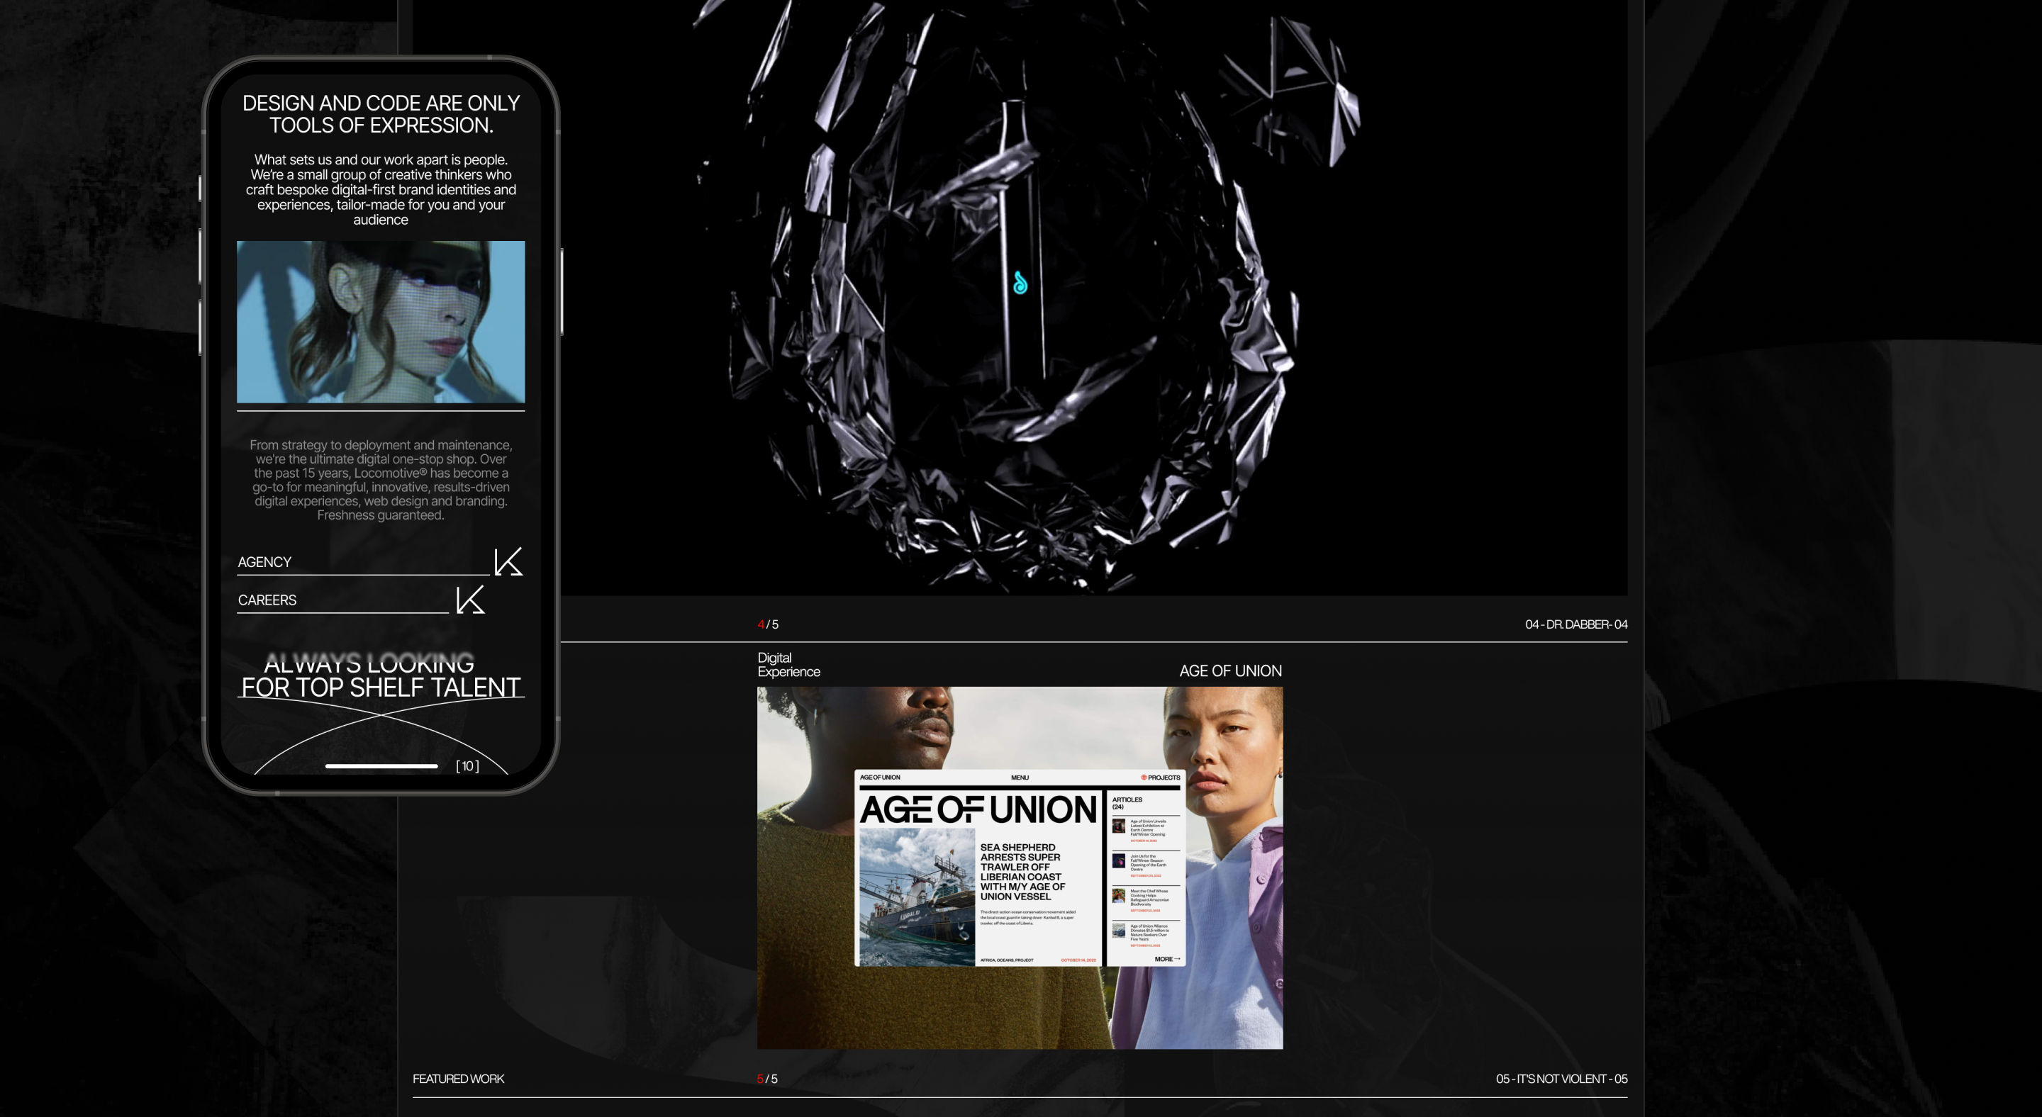Open the AGENCY link on phone
The image size is (2042, 1117).
(264, 561)
